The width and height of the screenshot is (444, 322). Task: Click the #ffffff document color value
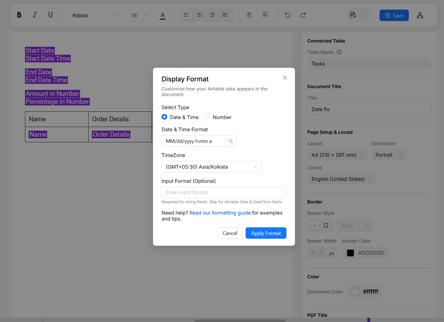pos(370,291)
